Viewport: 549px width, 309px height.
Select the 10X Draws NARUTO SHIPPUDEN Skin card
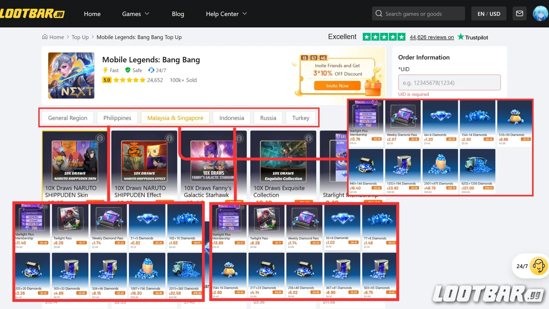point(75,166)
